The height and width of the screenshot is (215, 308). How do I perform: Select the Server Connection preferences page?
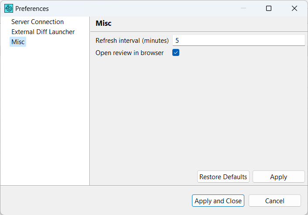38,22
